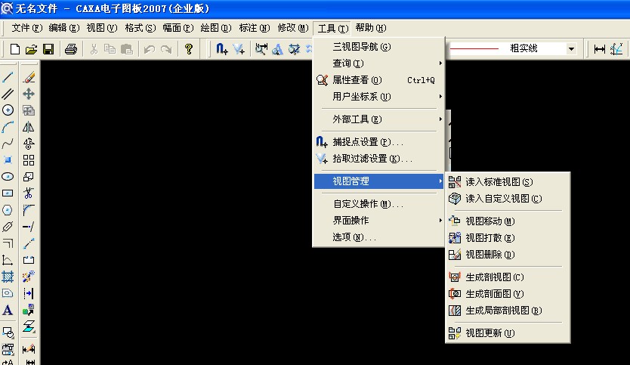Viewport: 630px width, 365px height.
Task: Select the Hatch pattern tool
Action: (x=8, y=277)
